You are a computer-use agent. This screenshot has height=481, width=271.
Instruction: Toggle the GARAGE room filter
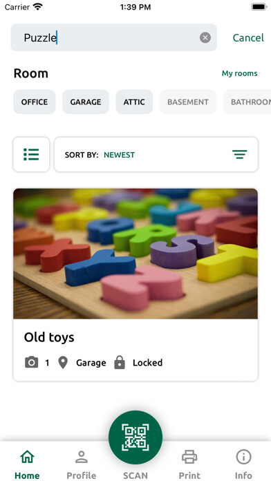[x=86, y=102]
